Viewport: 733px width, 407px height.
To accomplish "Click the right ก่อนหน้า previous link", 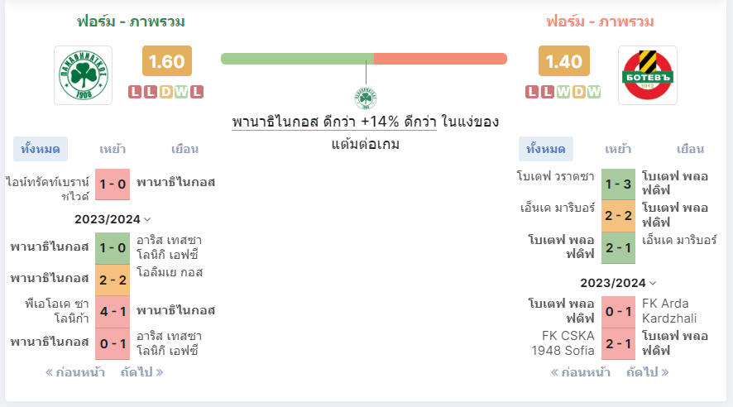I will [x=580, y=372].
